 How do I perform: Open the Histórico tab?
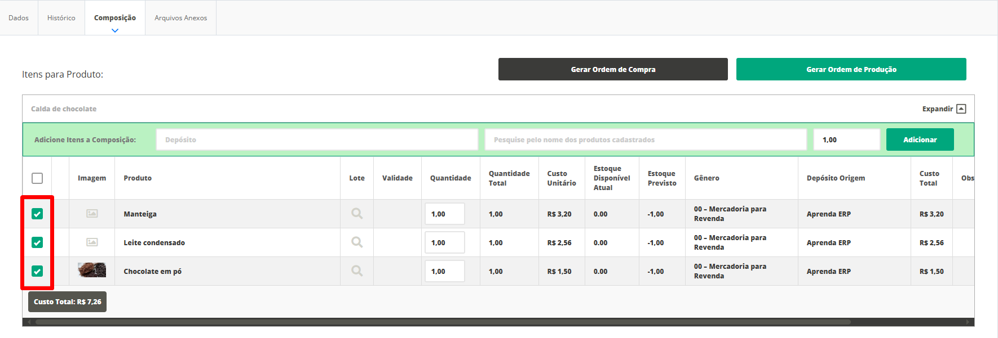tap(61, 18)
